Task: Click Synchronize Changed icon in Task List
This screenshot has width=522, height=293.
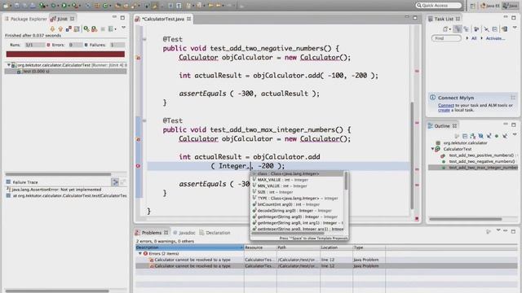Action: (505, 29)
